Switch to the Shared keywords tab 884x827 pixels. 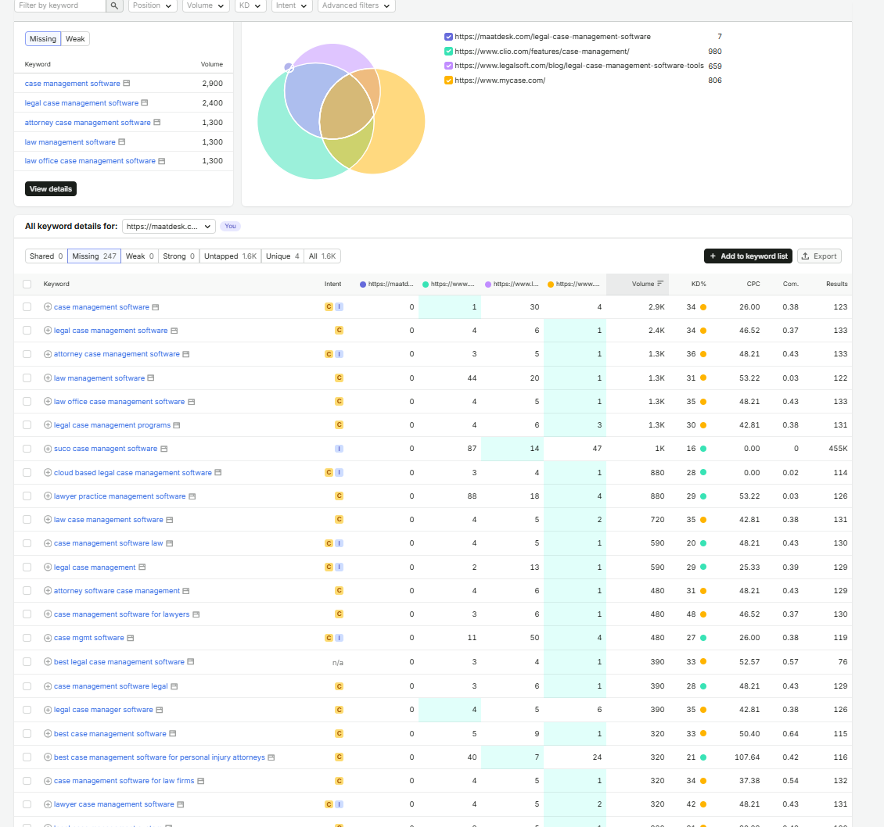(46, 256)
